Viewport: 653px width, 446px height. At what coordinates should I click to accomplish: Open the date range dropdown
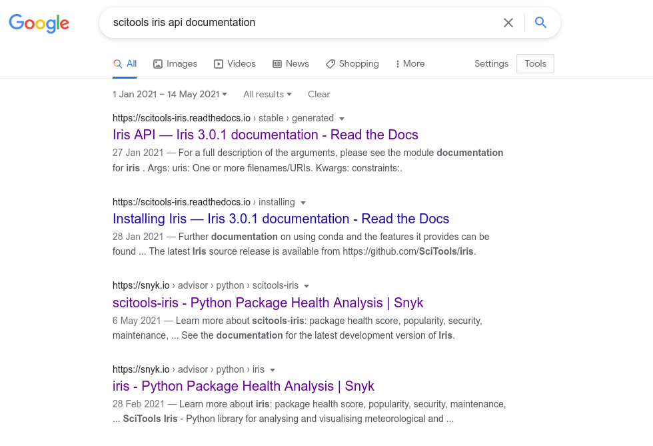pos(169,94)
